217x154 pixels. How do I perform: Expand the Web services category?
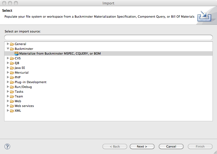click(x=8, y=106)
